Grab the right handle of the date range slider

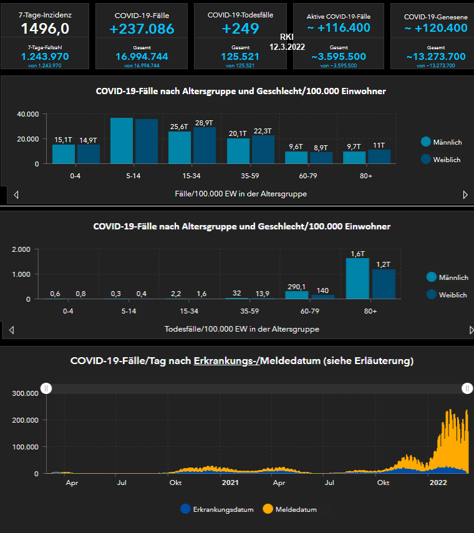tap(467, 388)
